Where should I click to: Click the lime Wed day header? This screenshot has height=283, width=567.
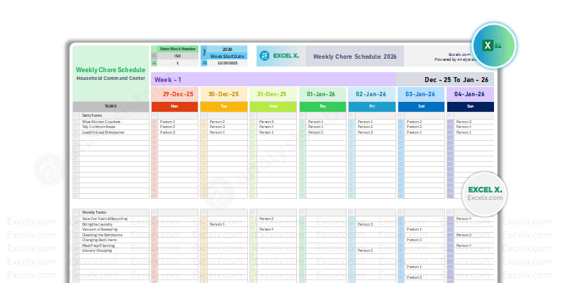tap(273, 107)
